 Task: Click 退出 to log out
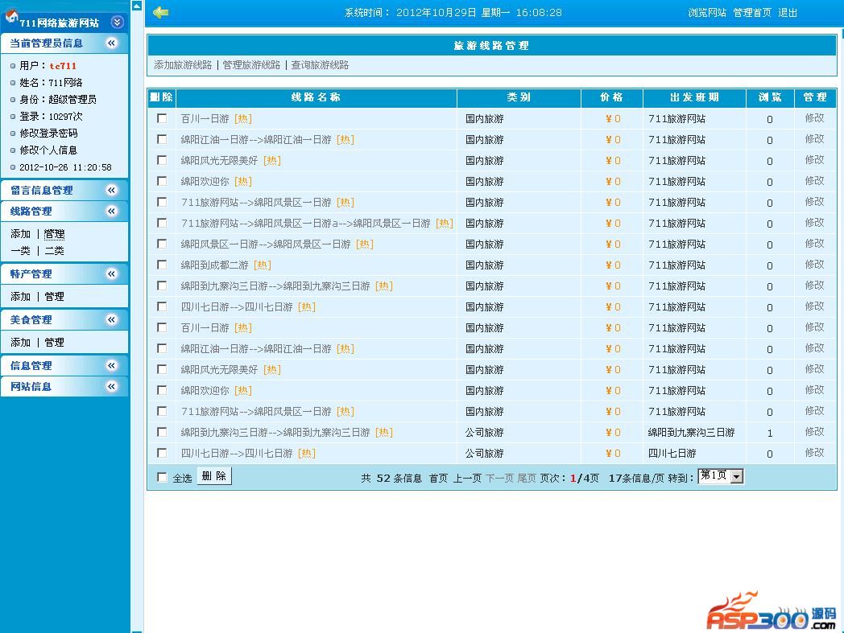(788, 12)
